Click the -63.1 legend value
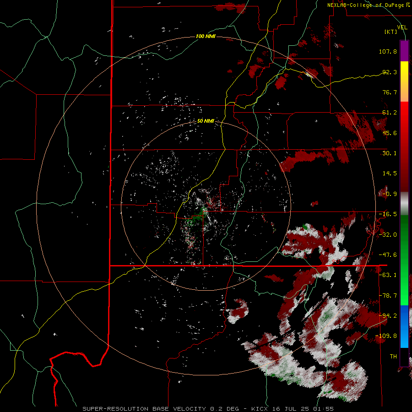 pos(388,275)
